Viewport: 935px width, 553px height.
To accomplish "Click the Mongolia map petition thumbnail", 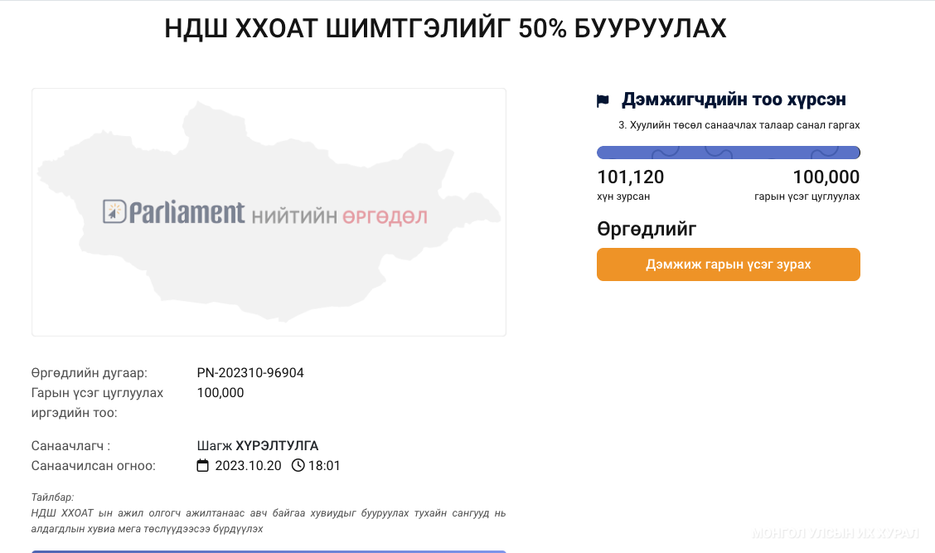I will tap(269, 212).
